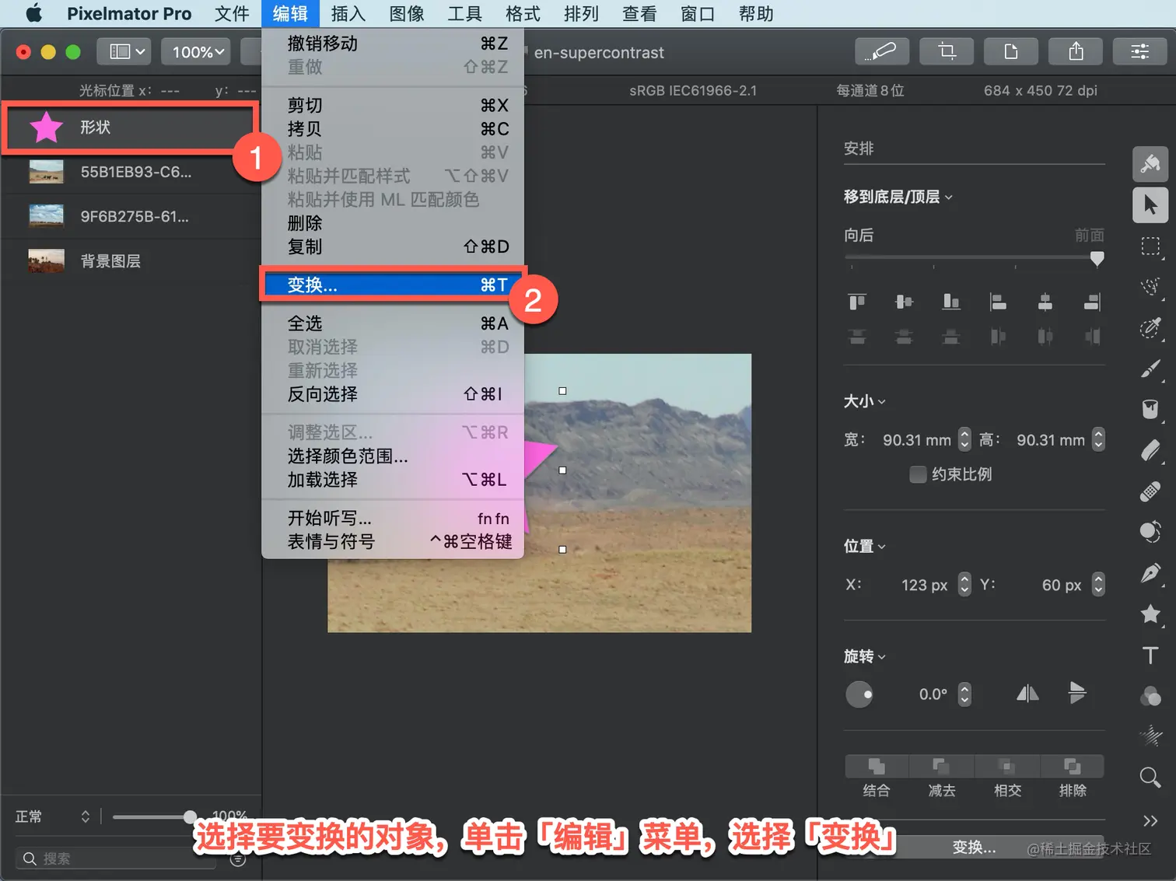
Task: Select the color adjustments circles tool
Action: click(1150, 696)
